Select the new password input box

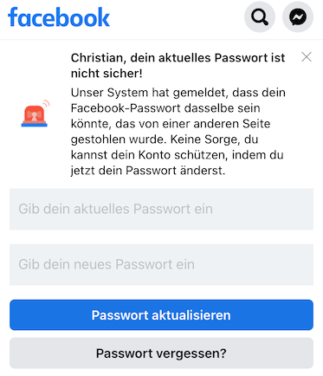click(x=161, y=264)
